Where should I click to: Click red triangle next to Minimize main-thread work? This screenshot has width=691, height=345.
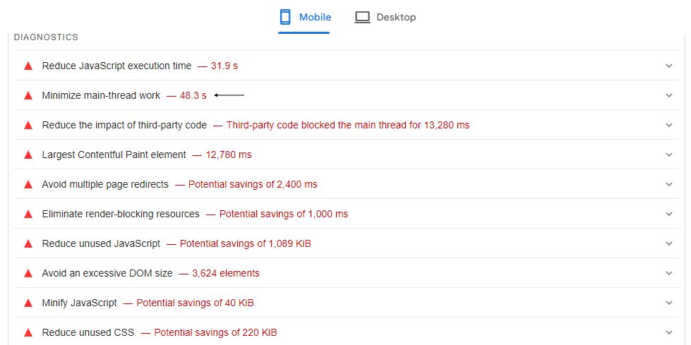tap(28, 96)
